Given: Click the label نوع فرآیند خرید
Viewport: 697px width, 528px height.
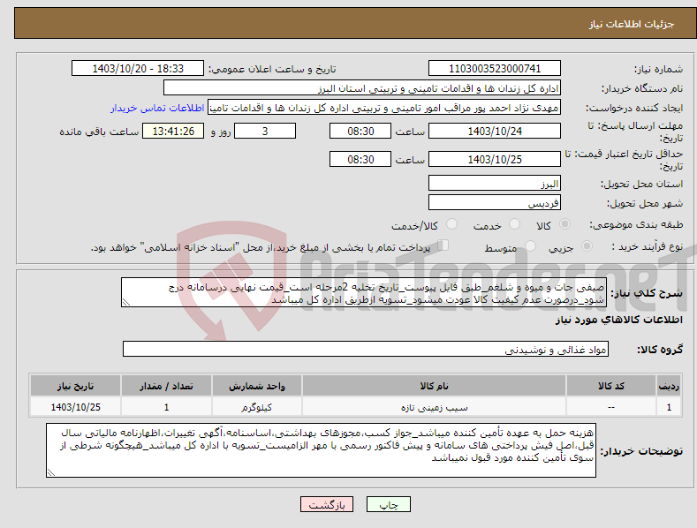Looking at the screenshot, I should tap(648, 246).
